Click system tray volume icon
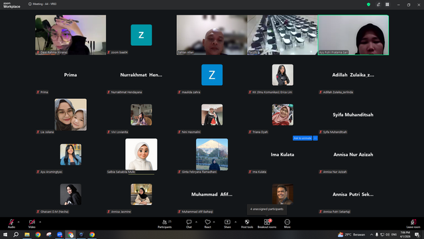 388,234
